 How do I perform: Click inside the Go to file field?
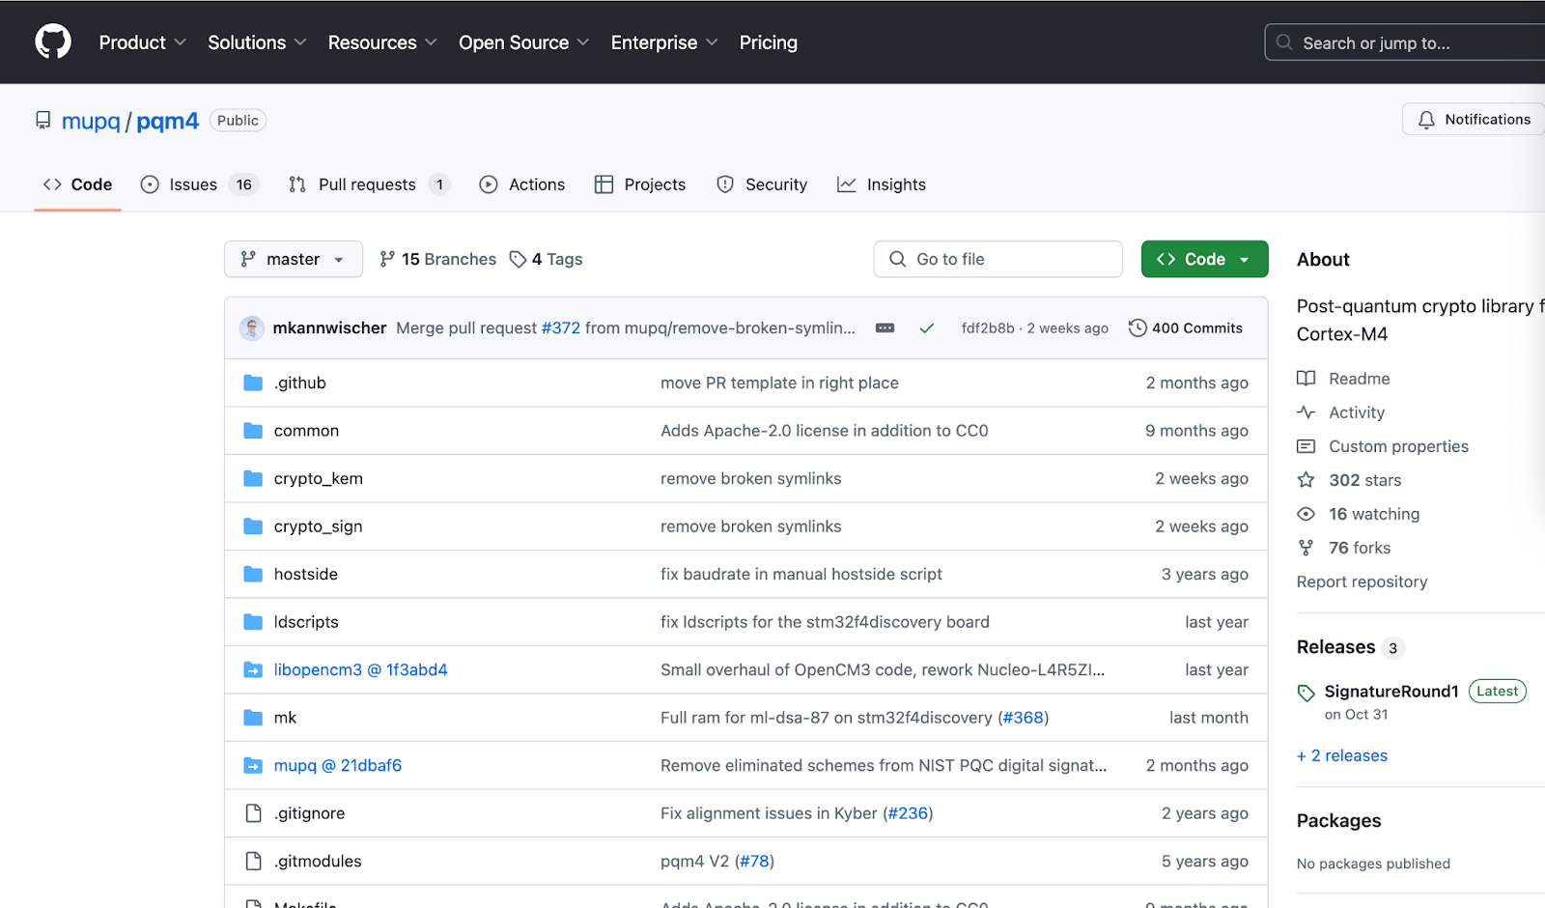tap(997, 259)
